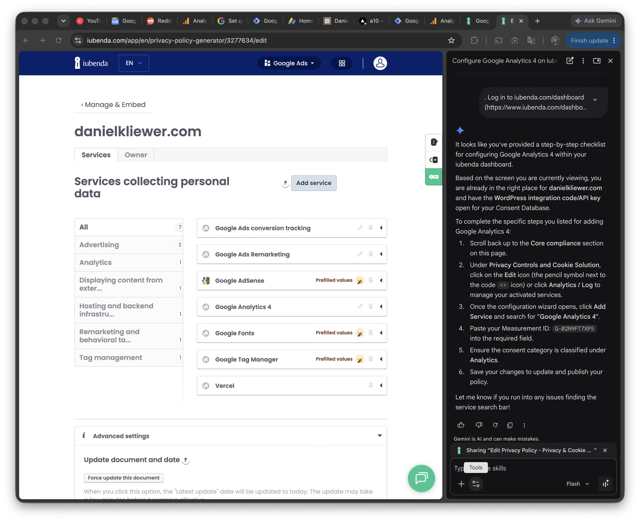Click the browser address bar
Screen dimensions: 640x522
[x=265, y=40]
